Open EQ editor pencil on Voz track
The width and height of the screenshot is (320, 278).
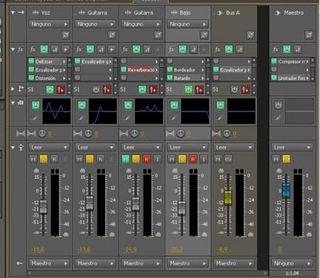pos(36,118)
